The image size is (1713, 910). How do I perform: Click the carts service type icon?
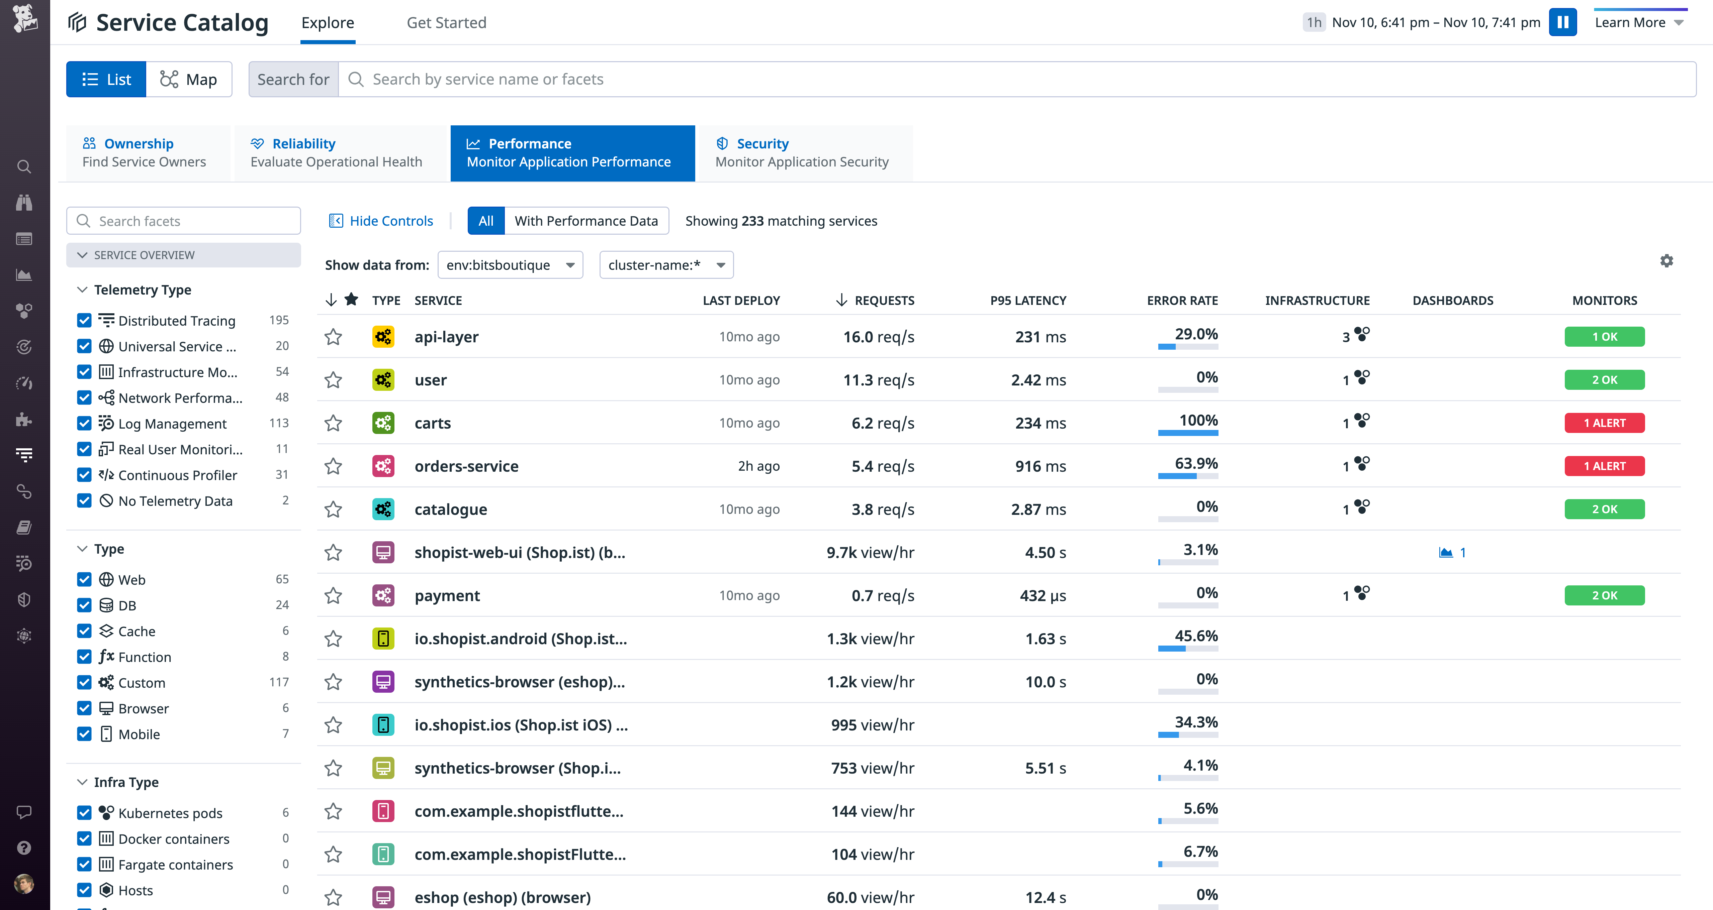(383, 423)
